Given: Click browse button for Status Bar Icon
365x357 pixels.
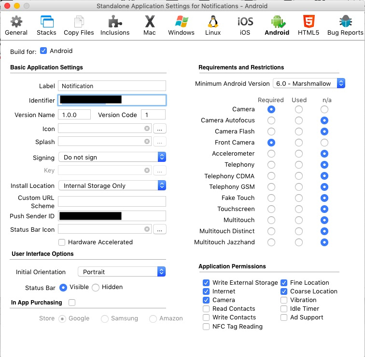Looking at the screenshot, I should point(160,229).
